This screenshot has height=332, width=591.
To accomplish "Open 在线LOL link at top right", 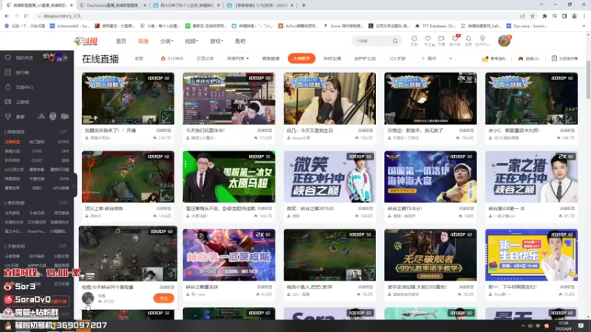I will tap(529, 59).
